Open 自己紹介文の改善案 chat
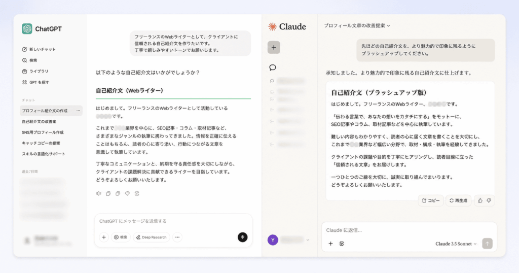519x273 pixels. tap(39, 122)
